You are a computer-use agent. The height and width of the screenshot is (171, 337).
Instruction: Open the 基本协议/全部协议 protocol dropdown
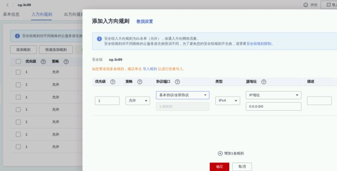(183, 95)
